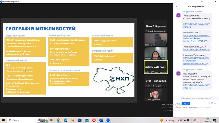Open the chat more options menu

[x=215, y=103]
